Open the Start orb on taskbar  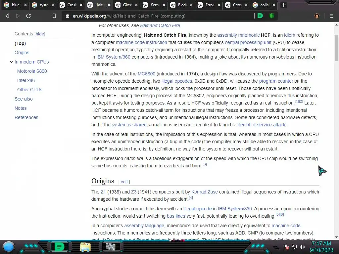[x=9, y=247]
